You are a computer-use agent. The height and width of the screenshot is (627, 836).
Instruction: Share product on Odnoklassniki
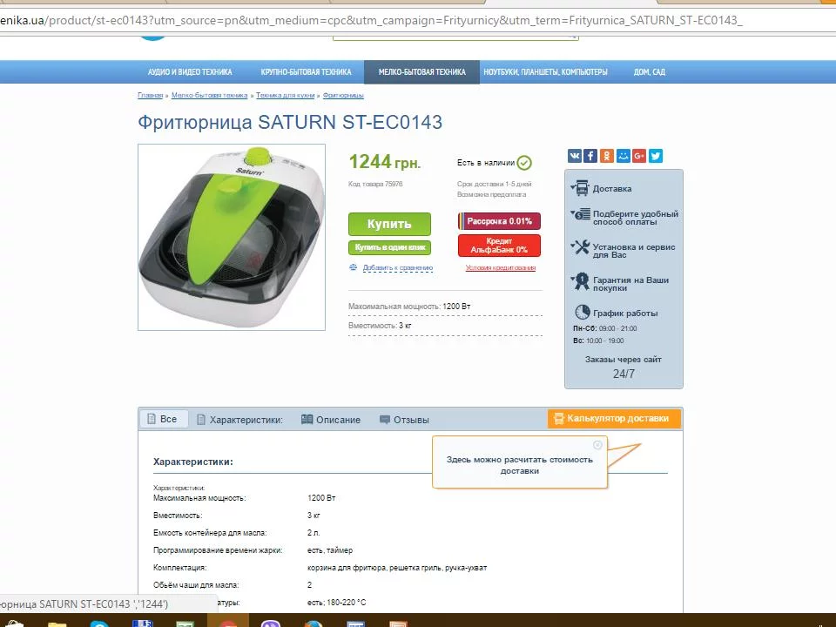607,156
